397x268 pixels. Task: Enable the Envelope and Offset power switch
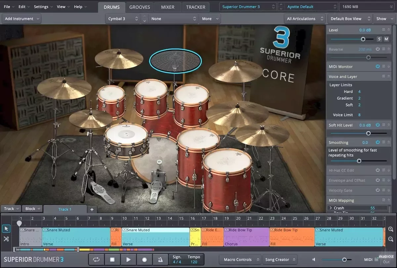click(x=377, y=180)
